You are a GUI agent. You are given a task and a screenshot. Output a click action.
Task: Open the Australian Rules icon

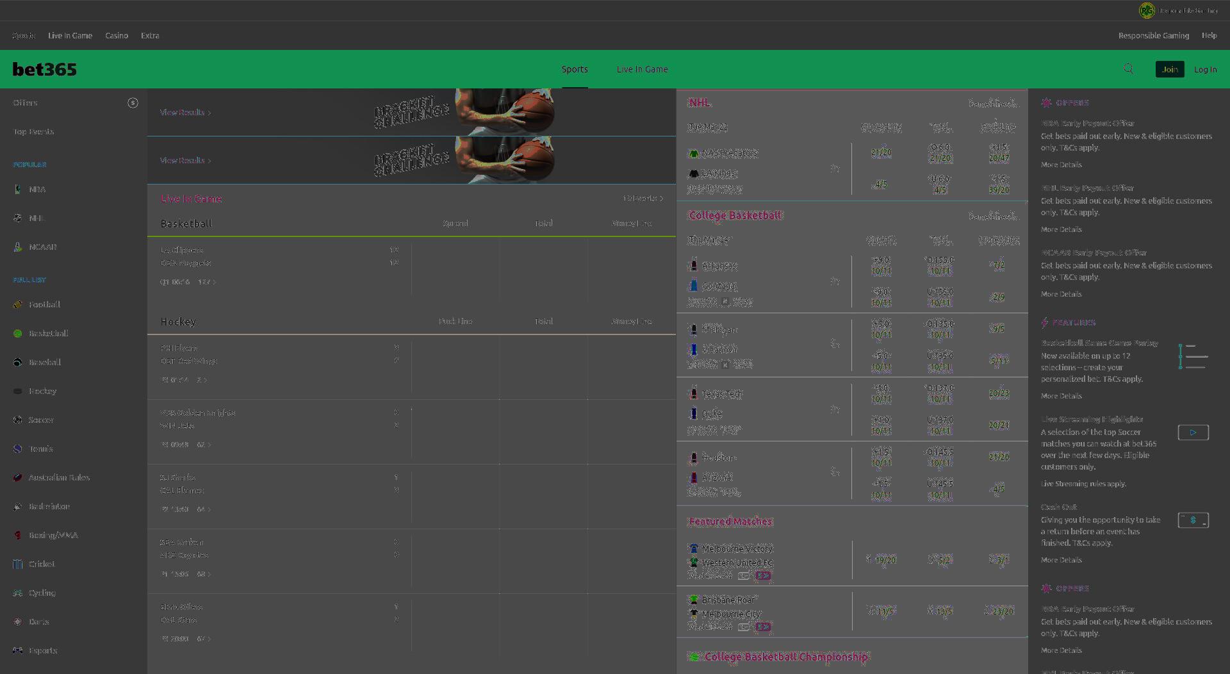(18, 477)
